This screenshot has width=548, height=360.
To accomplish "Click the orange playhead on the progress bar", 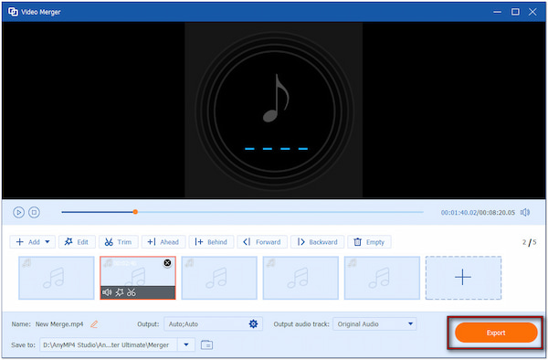I will pos(135,212).
